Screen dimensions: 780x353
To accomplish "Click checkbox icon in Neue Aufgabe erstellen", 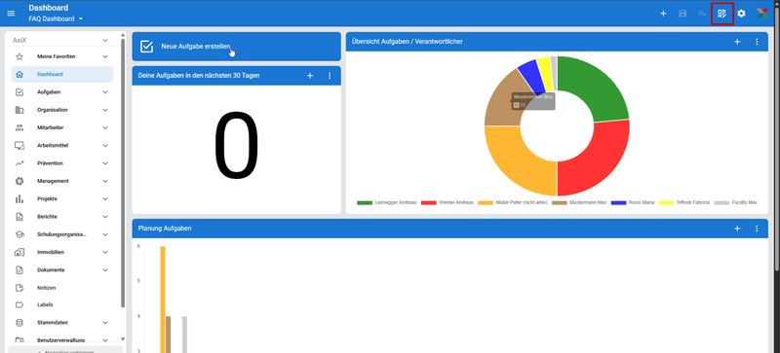I will [x=147, y=46].
